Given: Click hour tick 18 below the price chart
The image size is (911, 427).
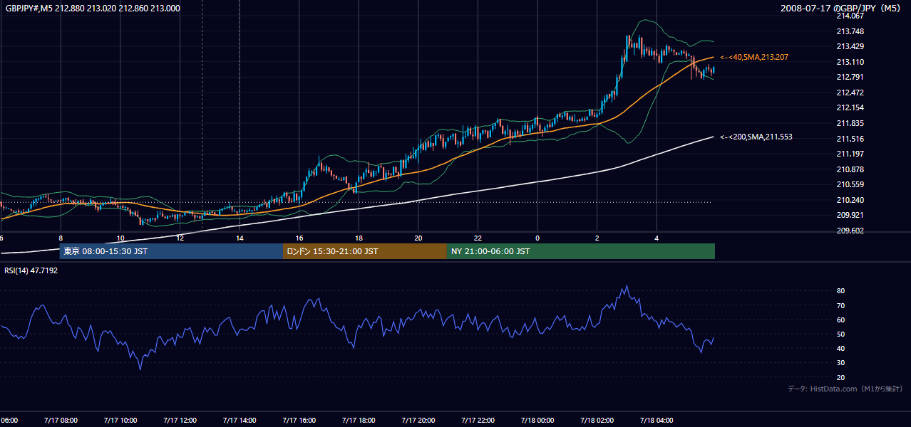Looking at the screenshot, I should pyautogui.click(x=359, y=238).
